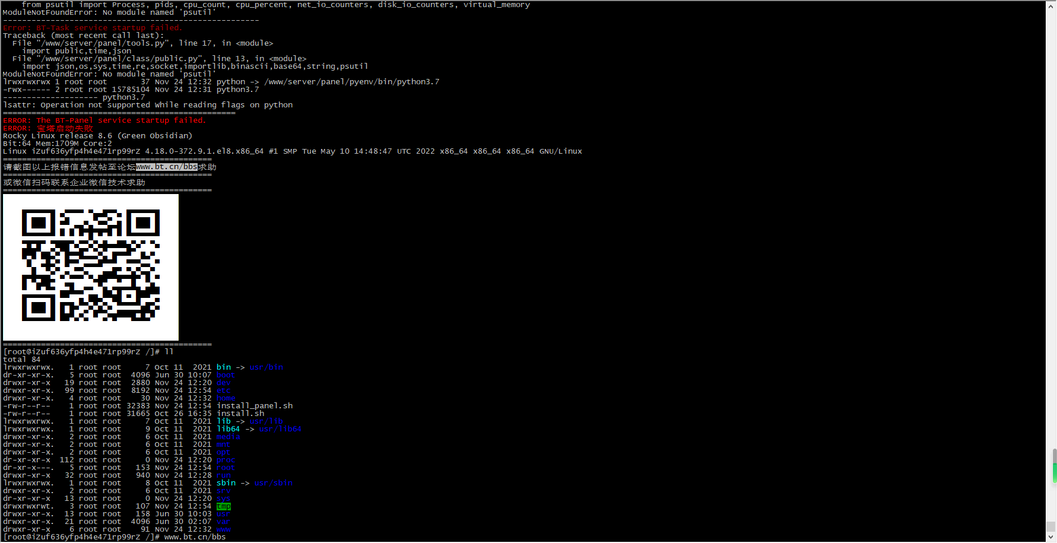Click the WeChat QR code image
This screenshot has height=543, width=1057.
(91, 267)
